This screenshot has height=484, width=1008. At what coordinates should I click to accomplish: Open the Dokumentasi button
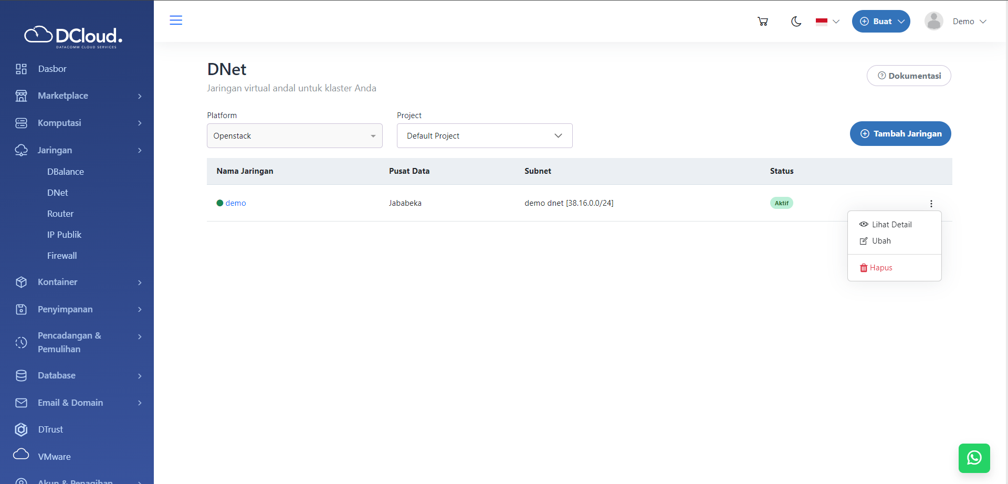click(x=908, y=76)
